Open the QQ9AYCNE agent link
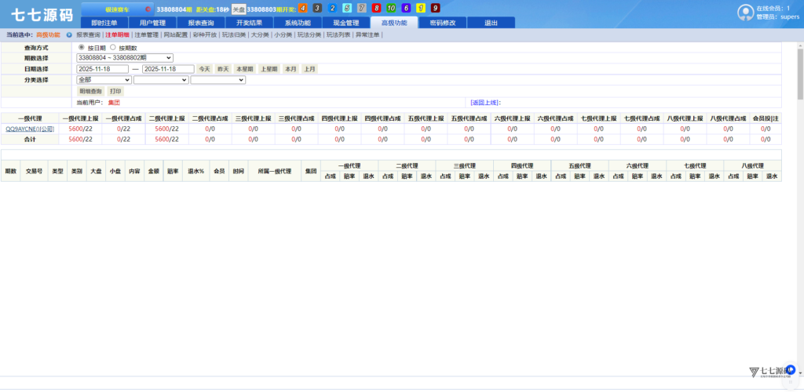804x392 pixels. click(29, 129)
